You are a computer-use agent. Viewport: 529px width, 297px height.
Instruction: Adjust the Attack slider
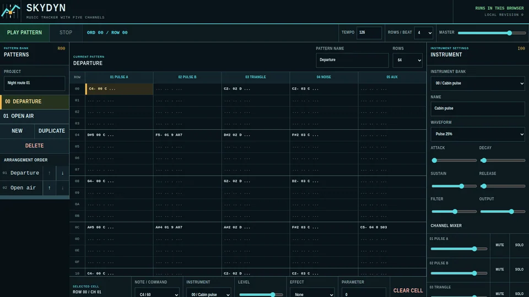point(454,161)
